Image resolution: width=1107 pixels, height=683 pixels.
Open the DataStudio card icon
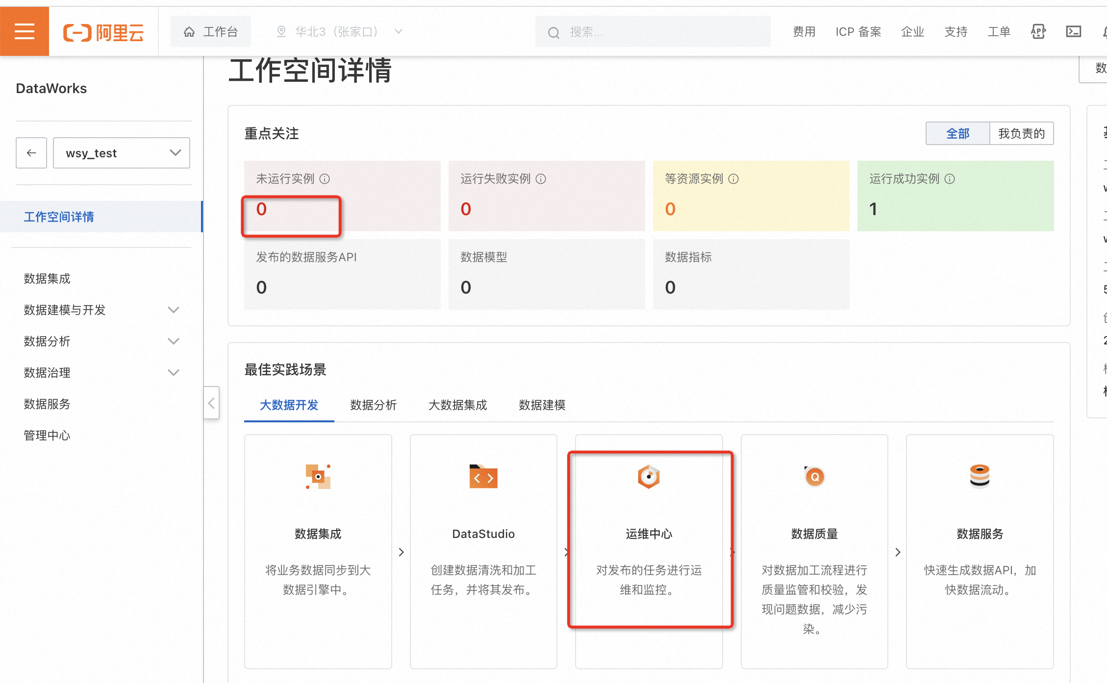tap(483, 477)
